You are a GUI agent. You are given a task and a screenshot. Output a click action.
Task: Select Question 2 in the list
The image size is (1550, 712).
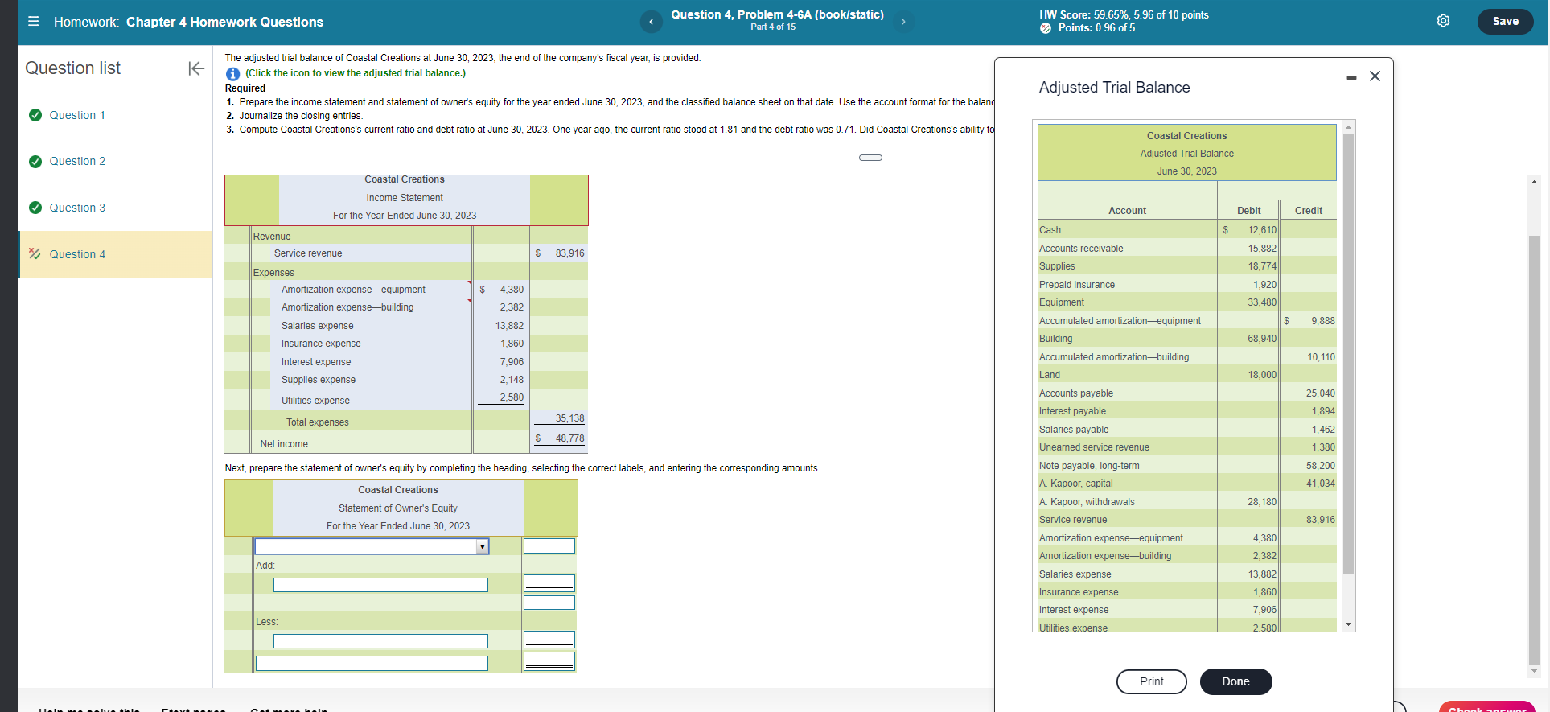click(x=77, y=161)
